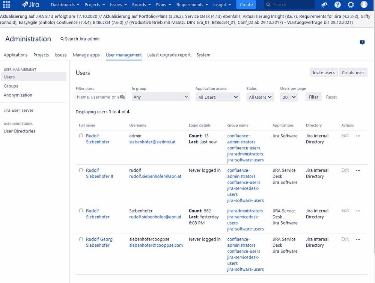The height and width of the screenshot is (283, 375).
Task: Open more actions for username Siebenhofer
Action: (358, 211)
